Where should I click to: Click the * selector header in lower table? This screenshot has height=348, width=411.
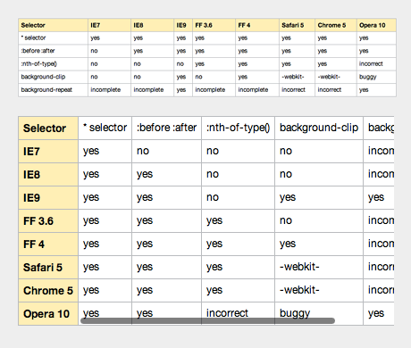105,128
